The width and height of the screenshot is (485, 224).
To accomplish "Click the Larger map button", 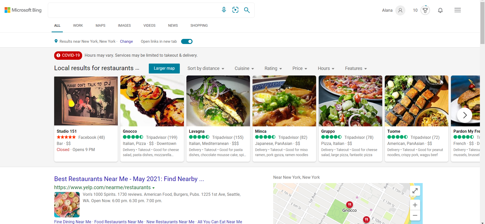I will [164, 68].
